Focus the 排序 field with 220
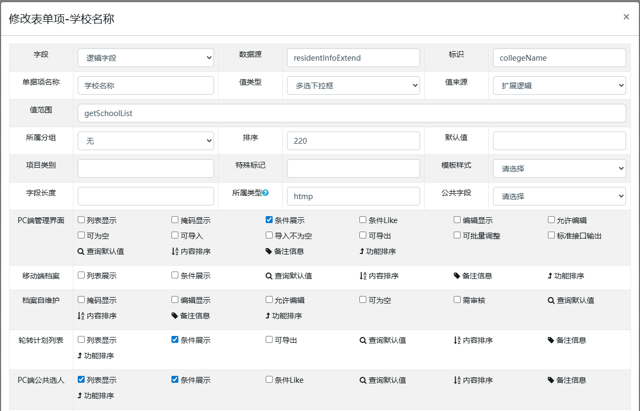Viewport: 640px width, 411px height. (354, 141)
